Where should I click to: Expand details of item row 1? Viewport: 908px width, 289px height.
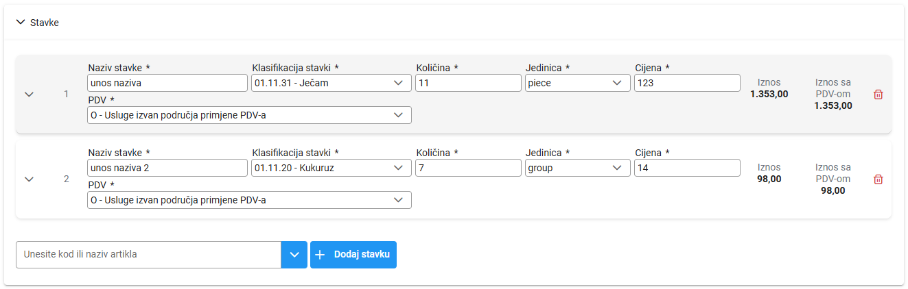coord(29,95)
